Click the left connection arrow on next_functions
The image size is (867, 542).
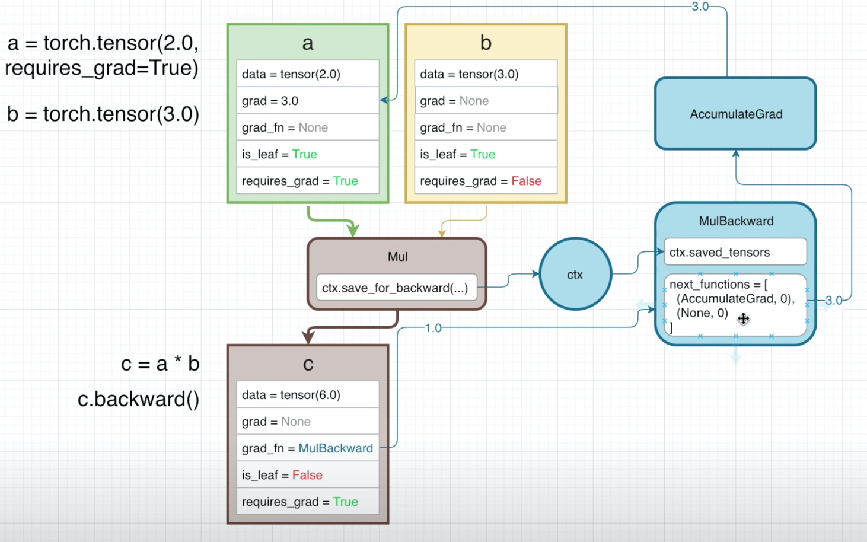[644, 305]
